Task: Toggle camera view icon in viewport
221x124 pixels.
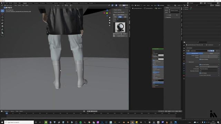Action: click(109, 23)
